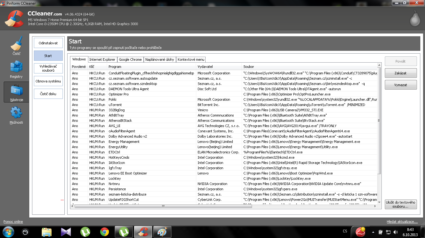Open the Možnosti settings gear
The image size is (425, 238).
[x=16, y=115]
